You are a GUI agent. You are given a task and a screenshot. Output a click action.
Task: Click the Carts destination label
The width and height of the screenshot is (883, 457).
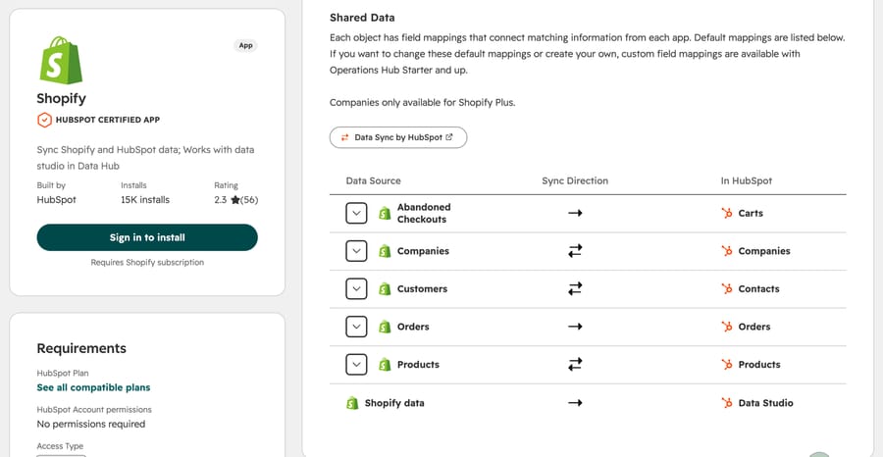click(751, 214)
